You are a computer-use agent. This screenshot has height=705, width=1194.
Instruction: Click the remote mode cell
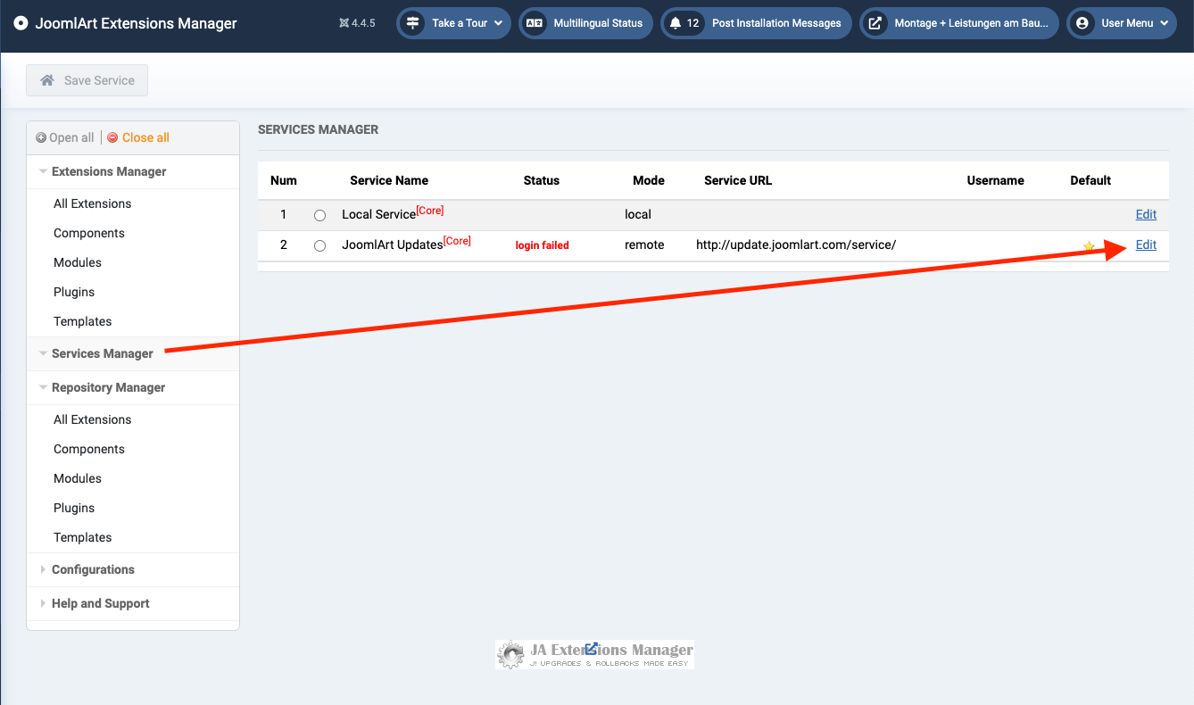point(644,245)
